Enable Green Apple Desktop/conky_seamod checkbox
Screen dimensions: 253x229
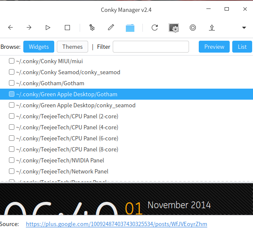[11, 105]
